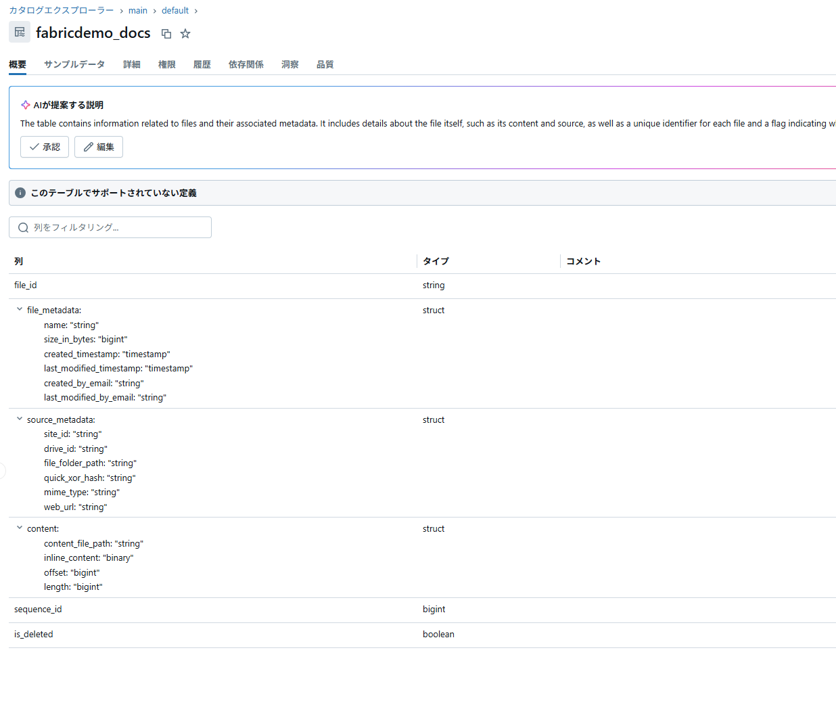Viewport: 836px width, 711px height.
Task: Click the content column name
Action: (x=43, y=529)
